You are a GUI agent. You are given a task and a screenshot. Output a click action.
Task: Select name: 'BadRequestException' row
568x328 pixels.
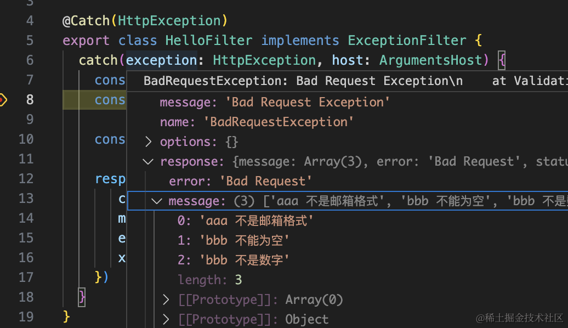257,122
